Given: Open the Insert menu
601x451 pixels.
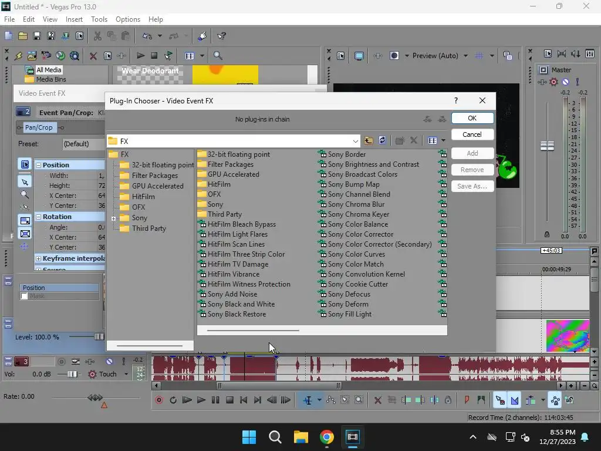Looking at the screenshot, I should (x=74, y=19).
